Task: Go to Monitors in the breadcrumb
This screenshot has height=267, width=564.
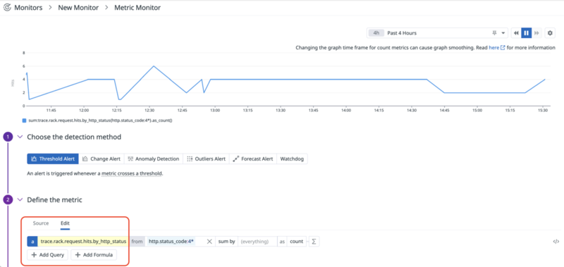Action: (28, 8)
